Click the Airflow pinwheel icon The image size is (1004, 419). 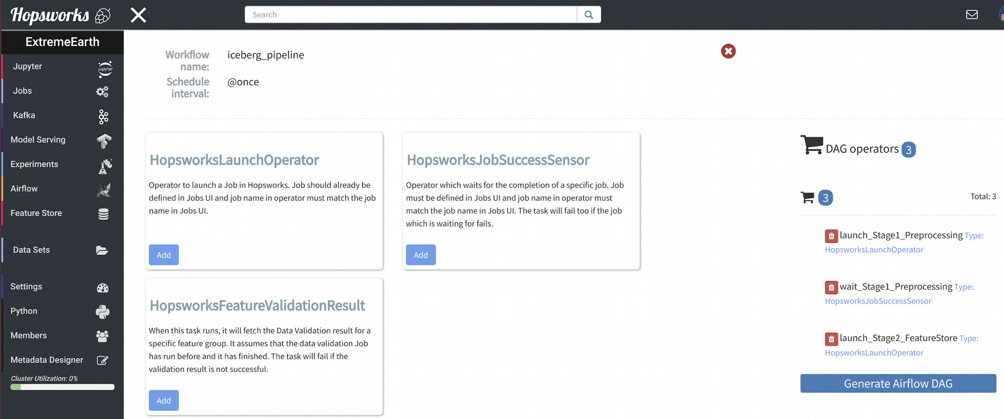click(x=104, y=190)
